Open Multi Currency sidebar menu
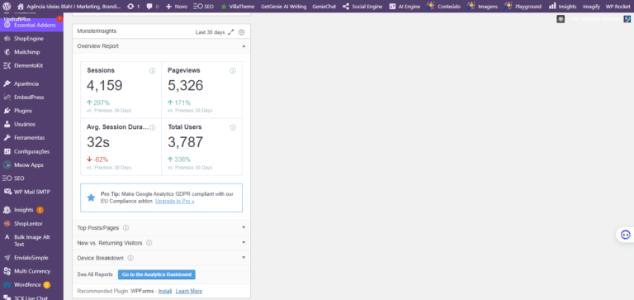Image resolution: width=634 pixels, height=300 pixels. tap(31, 271)
